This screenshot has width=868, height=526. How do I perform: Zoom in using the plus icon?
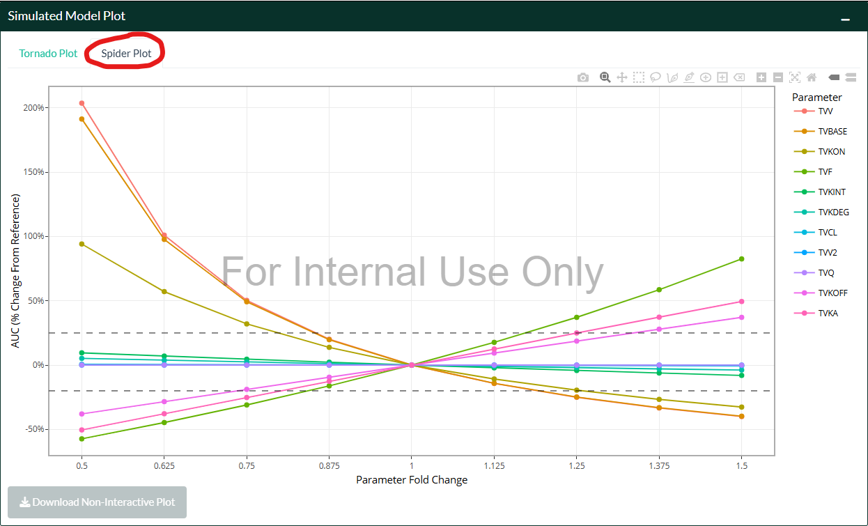(761, 77)
